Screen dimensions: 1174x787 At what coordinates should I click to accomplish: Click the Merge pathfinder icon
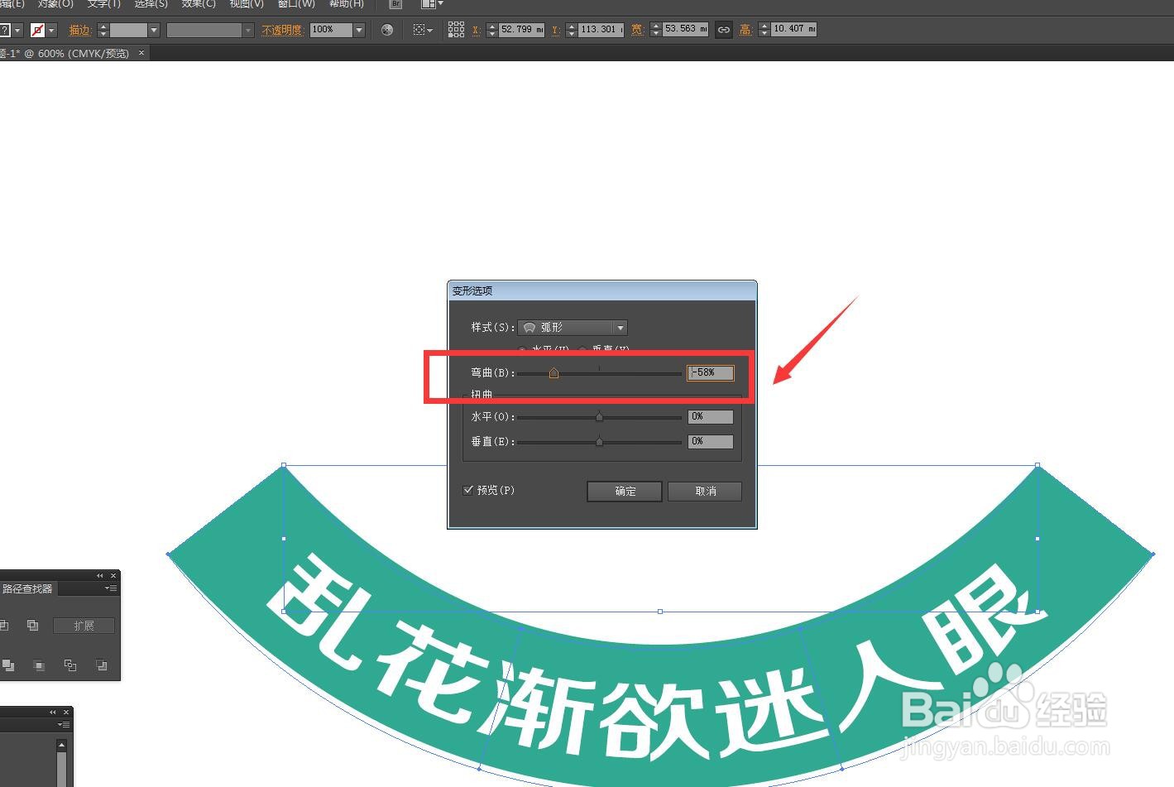[x=8, y=665]
